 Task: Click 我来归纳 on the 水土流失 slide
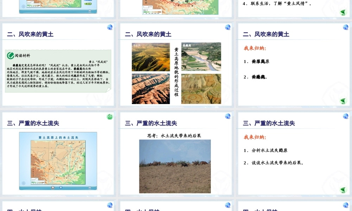click(x=255, y=137)
